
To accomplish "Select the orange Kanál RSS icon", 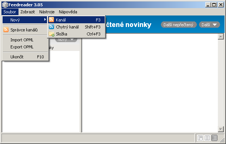I will [51, 20].
